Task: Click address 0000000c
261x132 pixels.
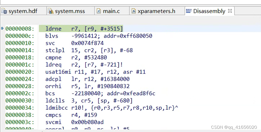Action: click(20, 36)
